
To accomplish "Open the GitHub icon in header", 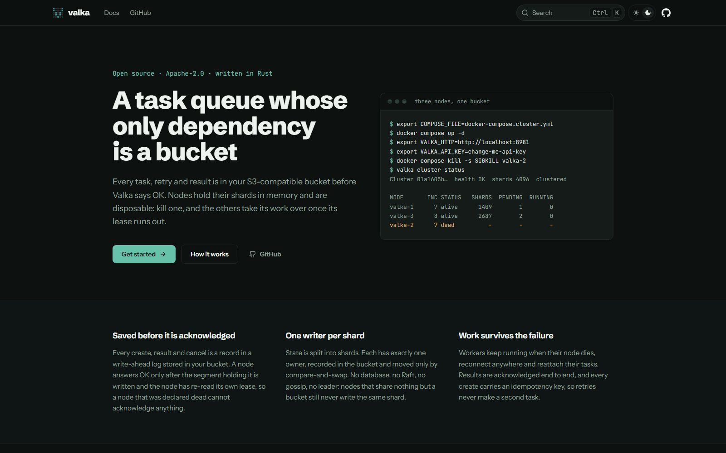I will (x=666, y=13).
